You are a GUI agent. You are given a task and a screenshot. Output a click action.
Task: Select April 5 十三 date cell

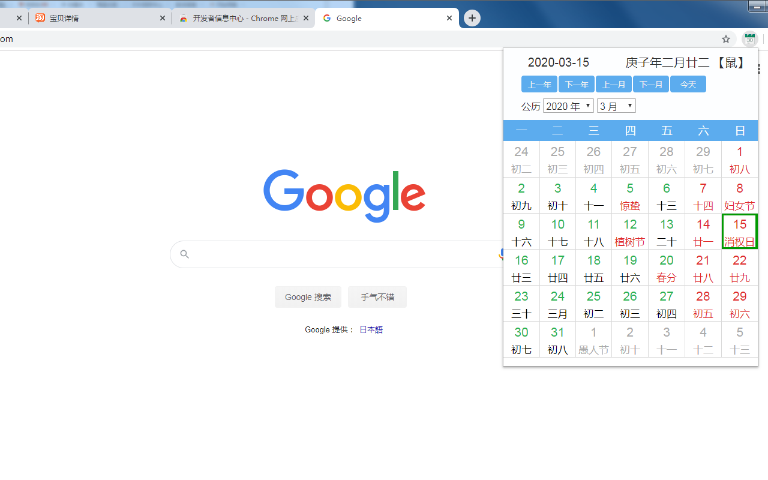(740, 340)
